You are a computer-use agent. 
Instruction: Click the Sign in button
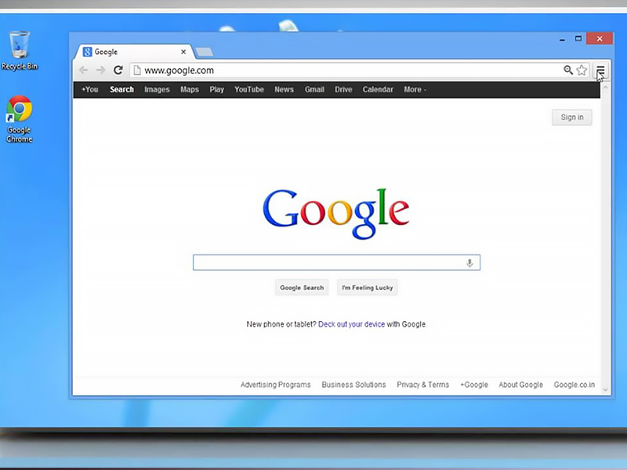[572, 117]
